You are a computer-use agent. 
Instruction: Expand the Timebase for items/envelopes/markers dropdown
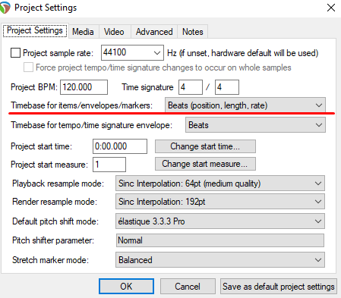(245, 105)
